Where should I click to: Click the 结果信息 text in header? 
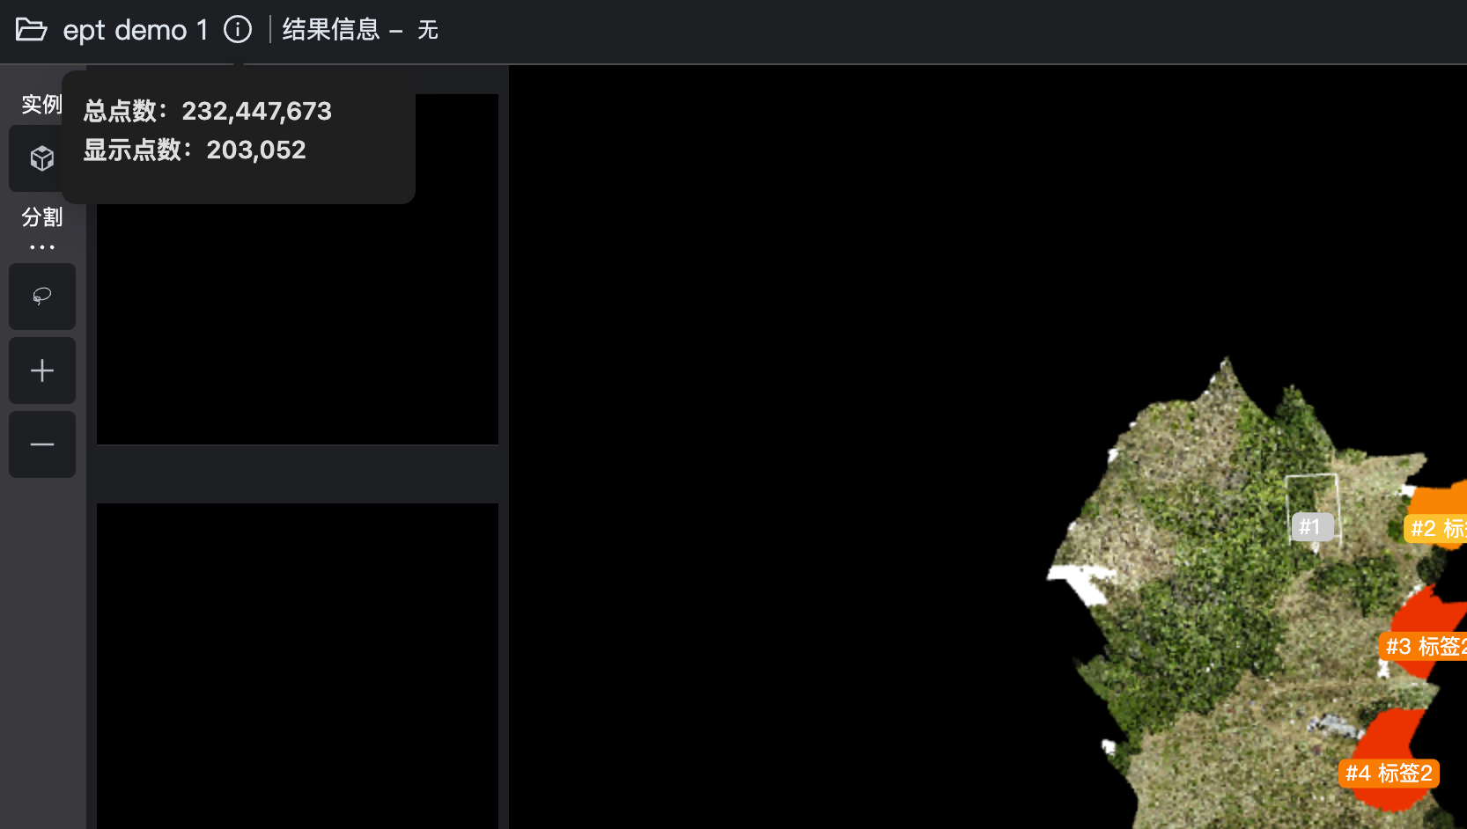tap(330, 30)
